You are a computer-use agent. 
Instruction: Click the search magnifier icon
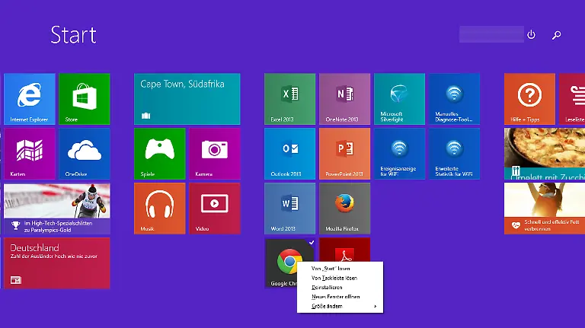557,35
